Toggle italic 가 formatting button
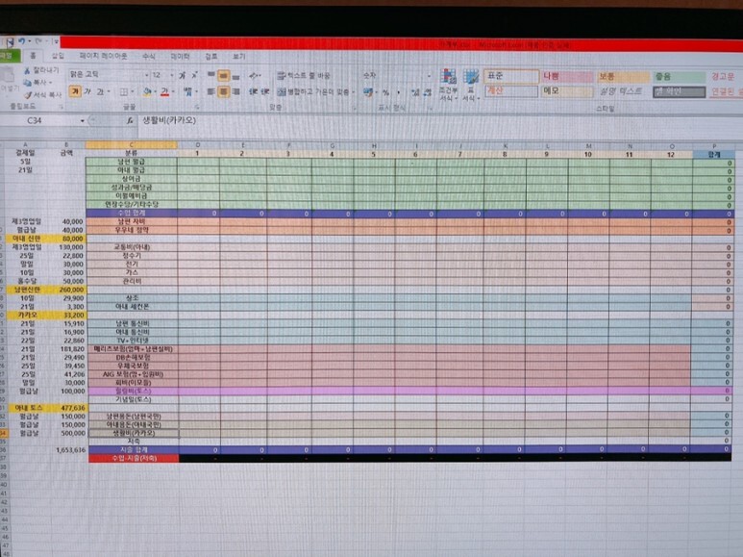The image size is (743, 557). [87, 91]
